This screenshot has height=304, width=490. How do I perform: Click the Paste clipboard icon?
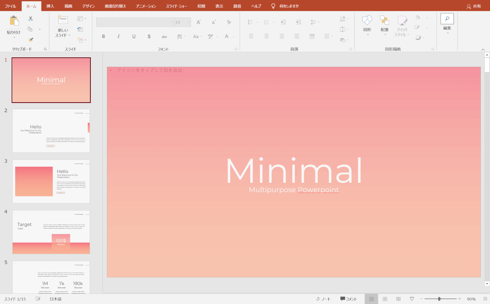pos(14,21)
